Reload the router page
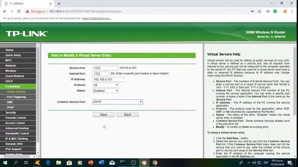 19,11
